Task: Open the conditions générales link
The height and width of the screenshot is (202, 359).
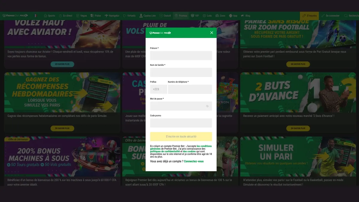Action: (204, 146)
